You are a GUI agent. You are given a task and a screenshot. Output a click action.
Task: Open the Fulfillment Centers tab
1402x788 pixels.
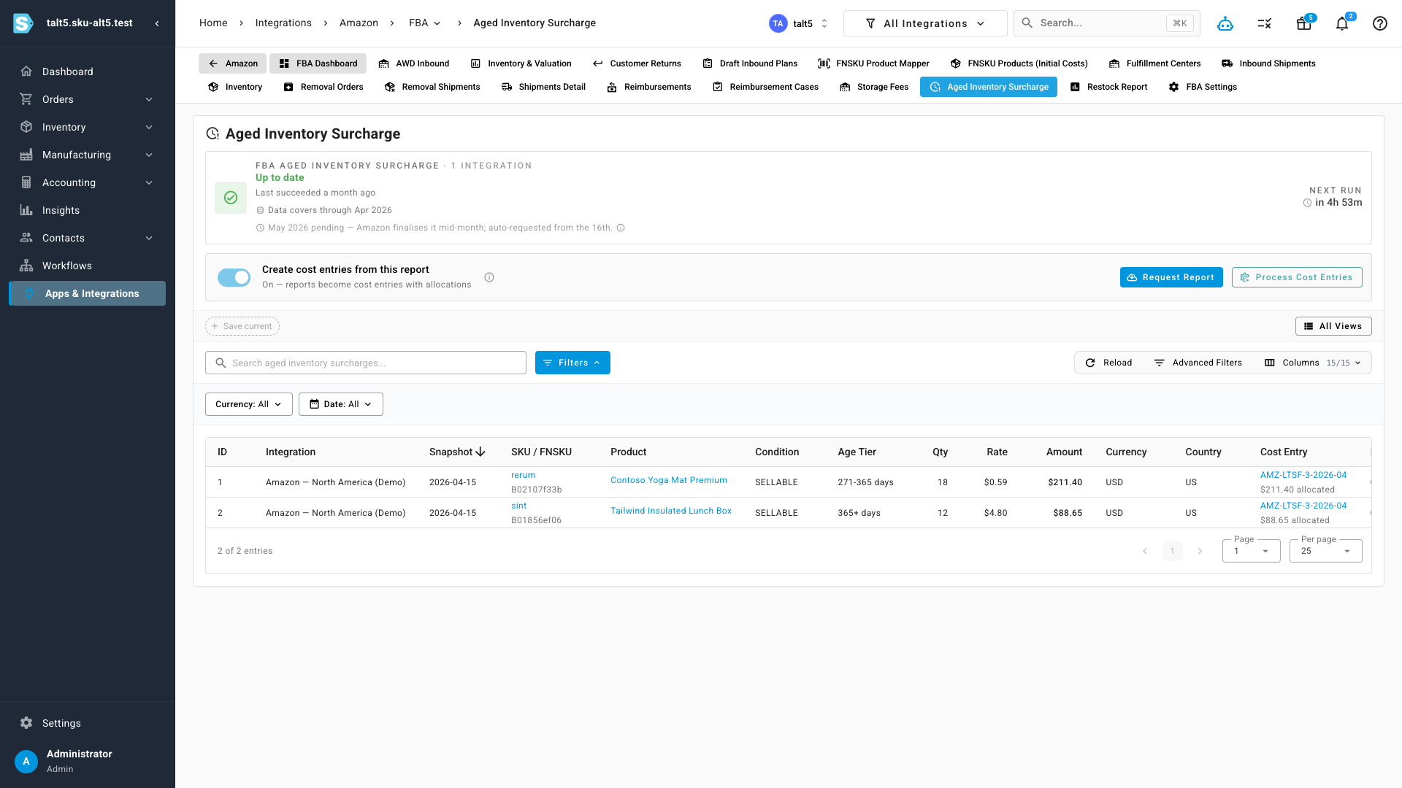tap(1154, 63)
